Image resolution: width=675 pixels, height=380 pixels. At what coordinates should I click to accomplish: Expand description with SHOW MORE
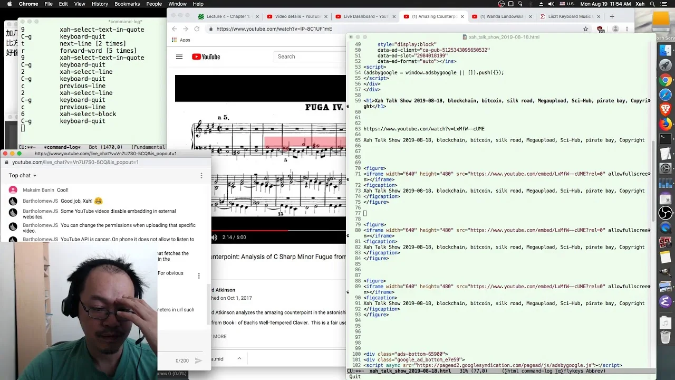[219, 336]
